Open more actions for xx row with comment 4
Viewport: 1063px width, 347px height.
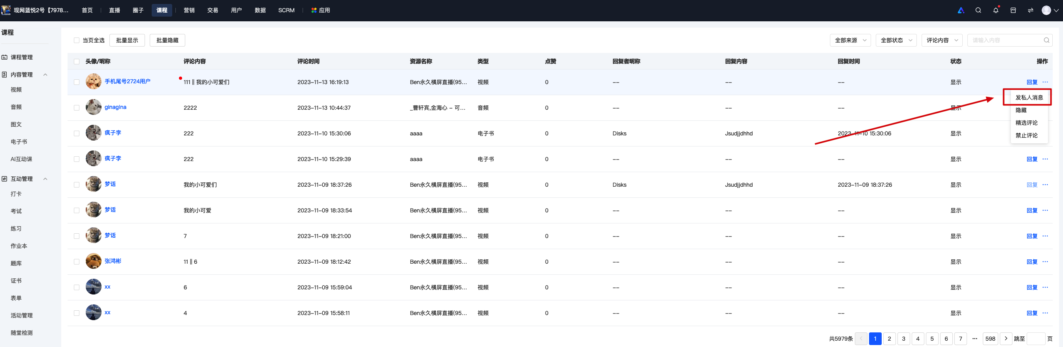[1045, 313]
